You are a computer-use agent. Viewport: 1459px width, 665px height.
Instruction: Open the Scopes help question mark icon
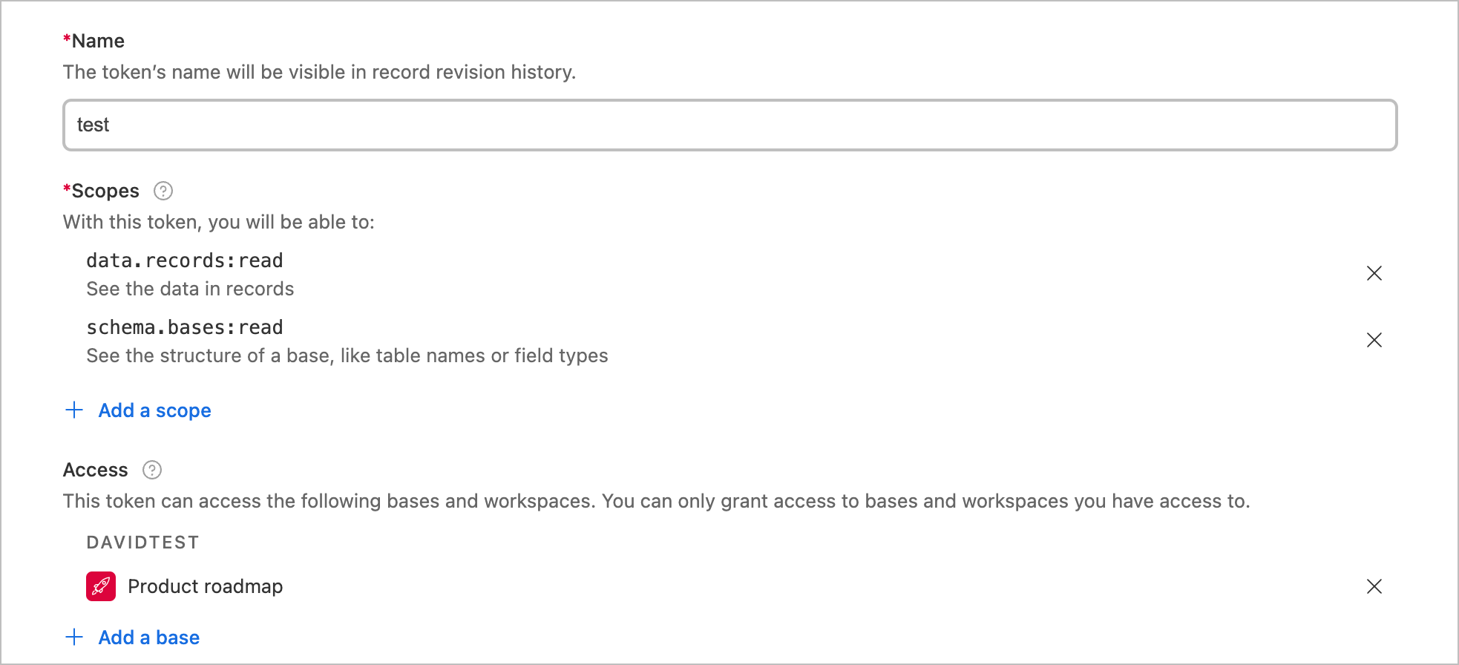pyautogui.click(x=163, y=191)
